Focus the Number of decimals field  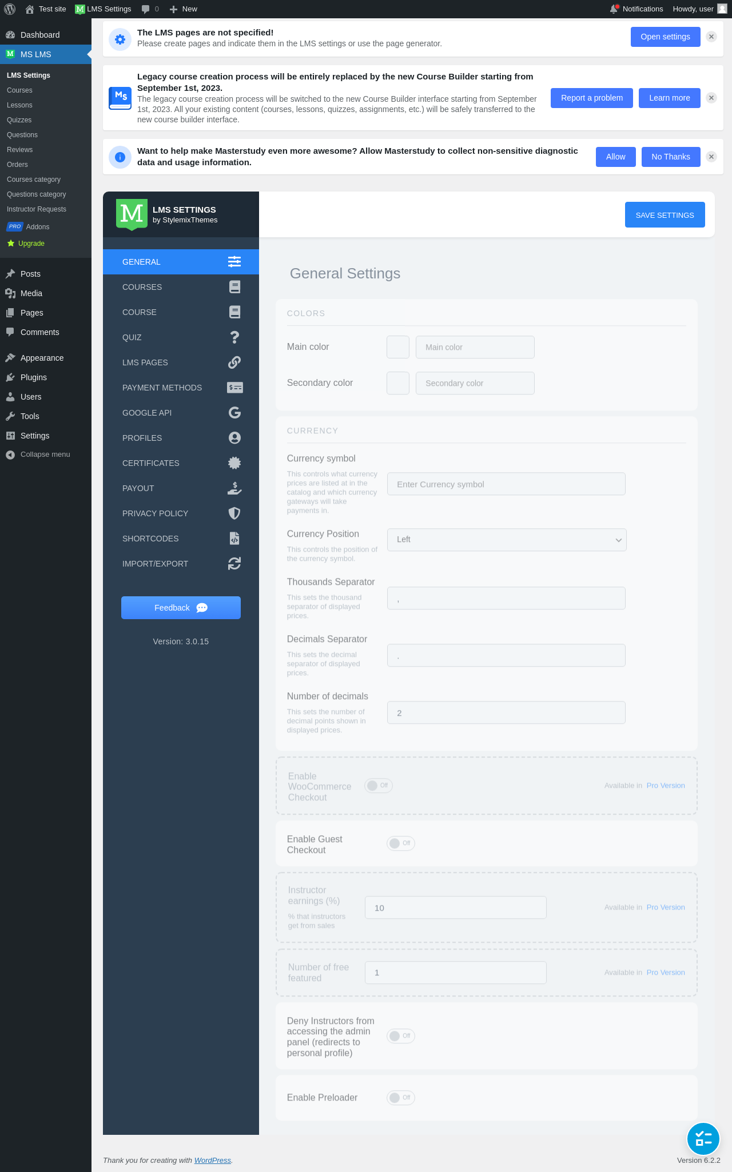click(506, 712)
